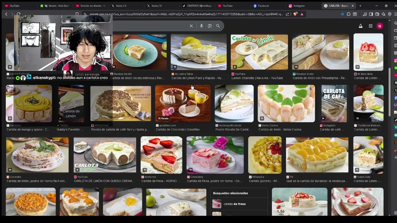Image resolution: width=397 pixels, height=223 pixels.
Task: Click the bookmark icon left of address bar
Action: click(77, 14)
